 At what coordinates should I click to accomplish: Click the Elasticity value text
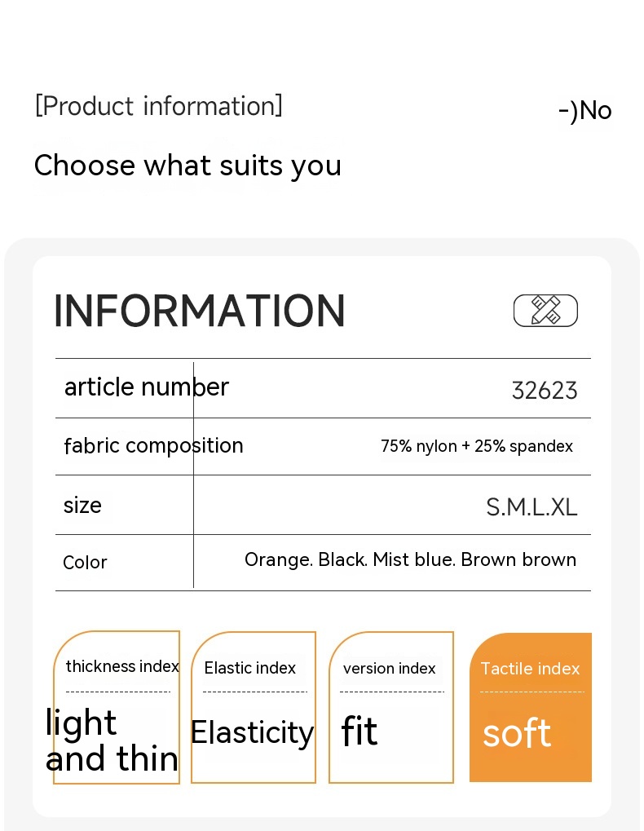pos(252,732)
